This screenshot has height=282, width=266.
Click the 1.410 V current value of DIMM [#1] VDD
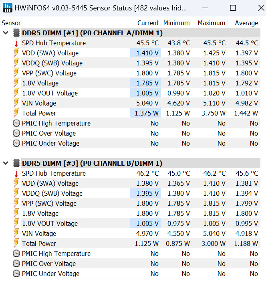point(147,53)
